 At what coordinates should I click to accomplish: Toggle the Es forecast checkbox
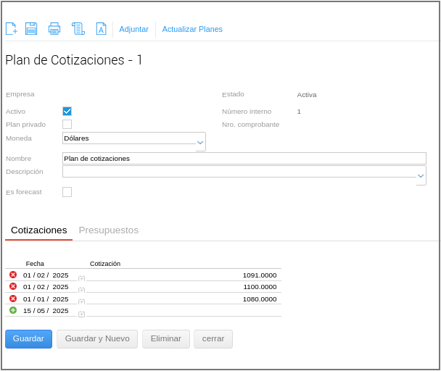[x=67, y=192]
